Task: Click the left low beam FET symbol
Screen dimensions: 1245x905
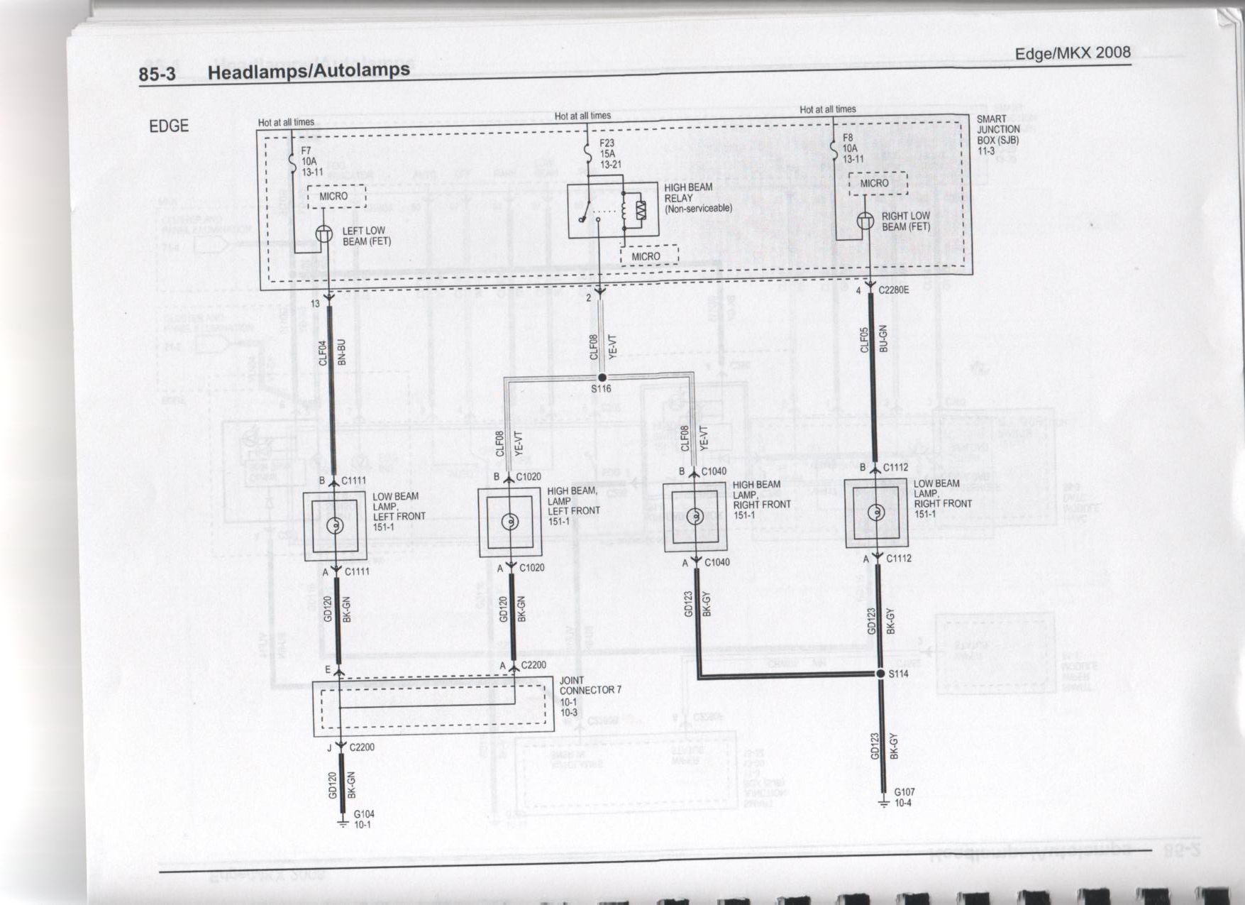Action: tap(324, 234)
